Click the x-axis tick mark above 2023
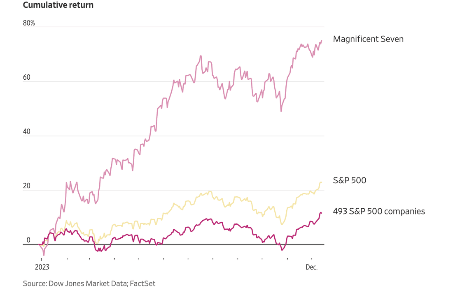 click(x=42, y=259)
